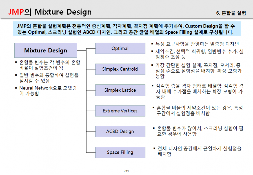Select the bullet starting with "혼합물 비율의 제약조건이 있는 경우"
Viewport: 253px width, 175px height.
point(198,110)
